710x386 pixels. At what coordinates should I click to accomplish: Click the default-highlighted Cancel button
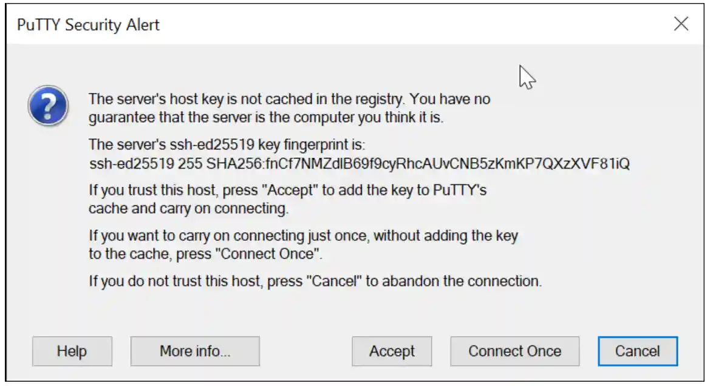point(637,351)
